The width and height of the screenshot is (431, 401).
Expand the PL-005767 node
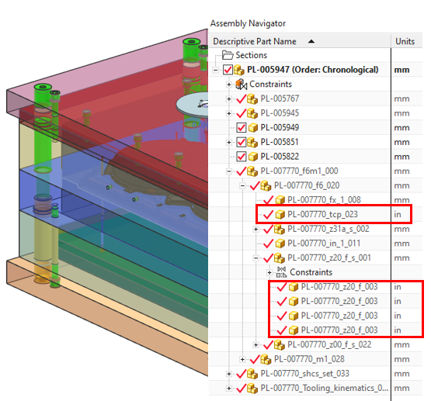[229, 99]
